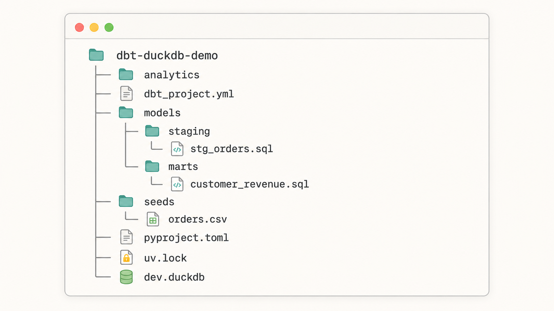Click the pyproject.toml document icon

point(126,237)
